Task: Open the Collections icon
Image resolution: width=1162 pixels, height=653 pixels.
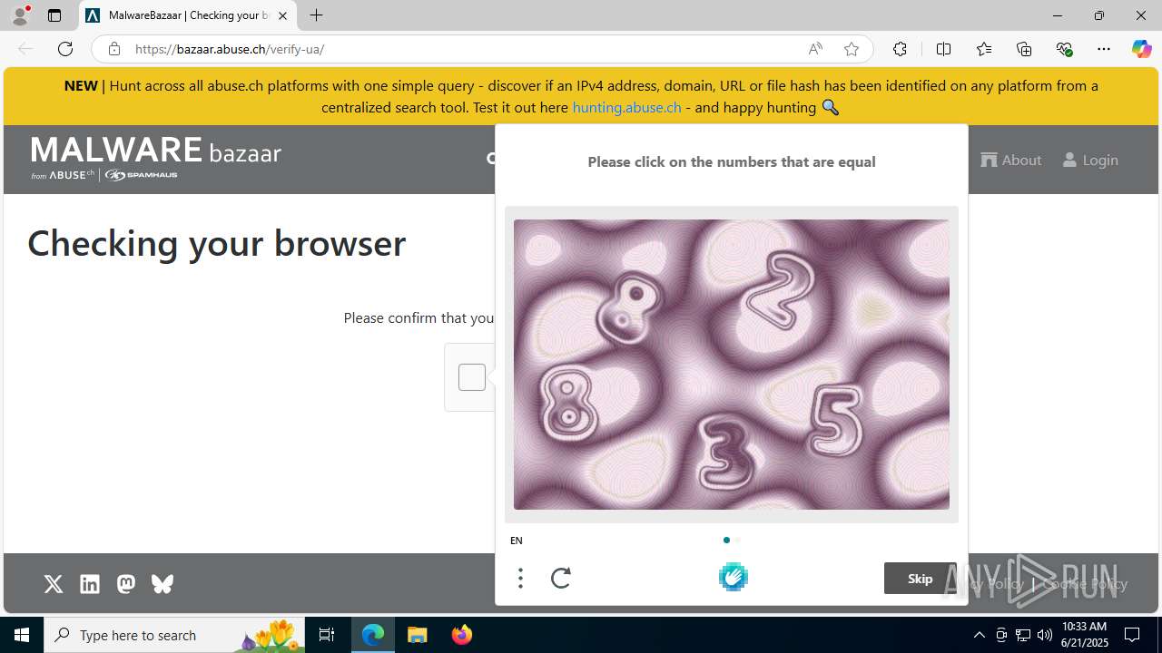Action: (1024, 49)
